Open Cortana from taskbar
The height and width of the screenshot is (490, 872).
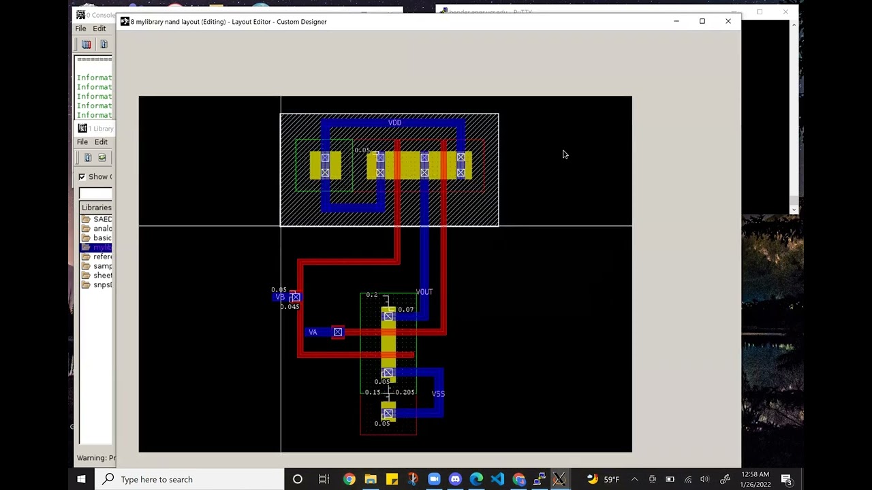coord(298,479)
